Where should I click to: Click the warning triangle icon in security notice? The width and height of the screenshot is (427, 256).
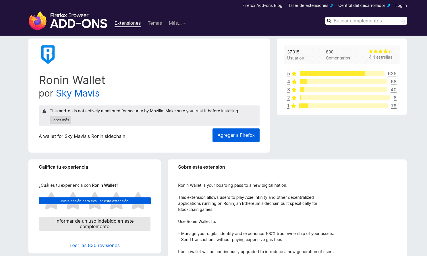pos(44,111)
